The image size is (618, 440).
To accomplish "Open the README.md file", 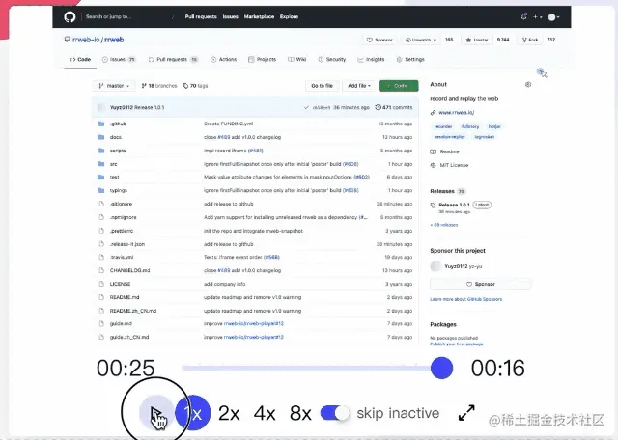I will pyautogui.click(x=125, y=297).
